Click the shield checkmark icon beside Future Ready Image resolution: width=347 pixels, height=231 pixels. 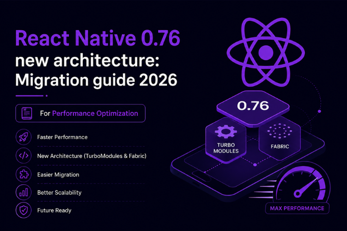pyautogui.click(x=23, y=210)
